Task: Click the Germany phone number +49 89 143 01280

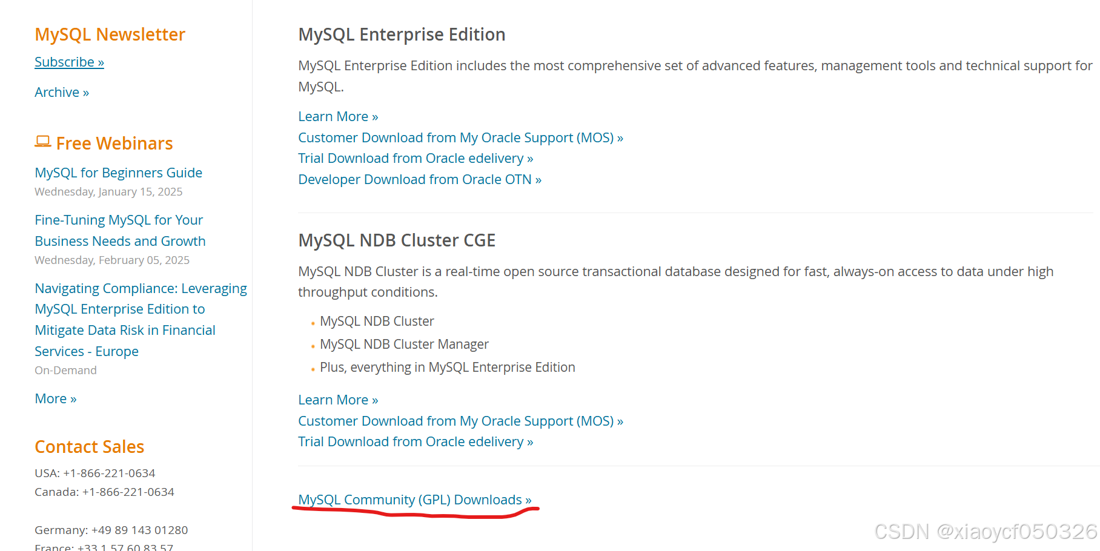Action: [x=139, y=530]
